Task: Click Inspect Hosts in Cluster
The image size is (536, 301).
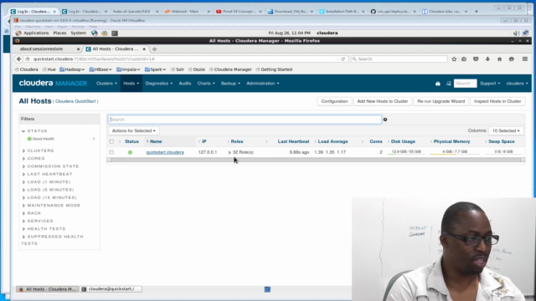Action: click(497, 101)
